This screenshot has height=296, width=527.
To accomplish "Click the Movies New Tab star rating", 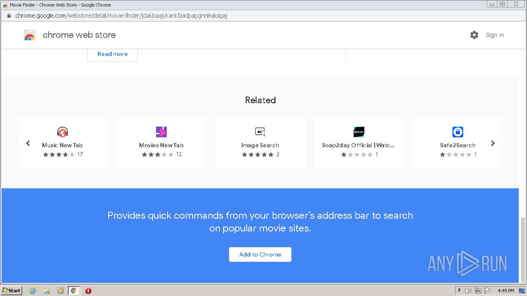I will [158, 155].
